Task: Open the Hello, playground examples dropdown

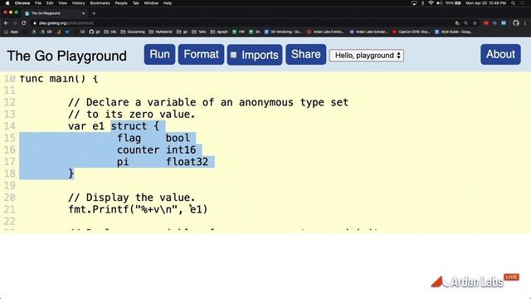Action: (x=367, y=56)
